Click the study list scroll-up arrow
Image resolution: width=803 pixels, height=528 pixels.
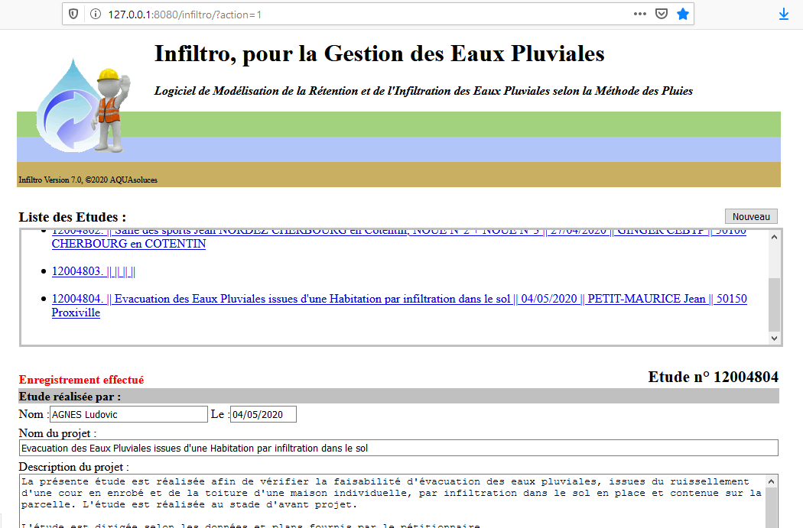point(774,237)
